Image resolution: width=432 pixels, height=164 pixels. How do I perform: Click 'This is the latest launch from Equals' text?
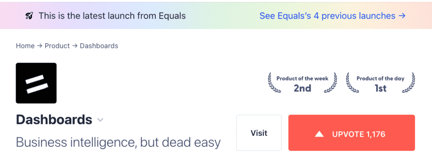click(112, 16)
